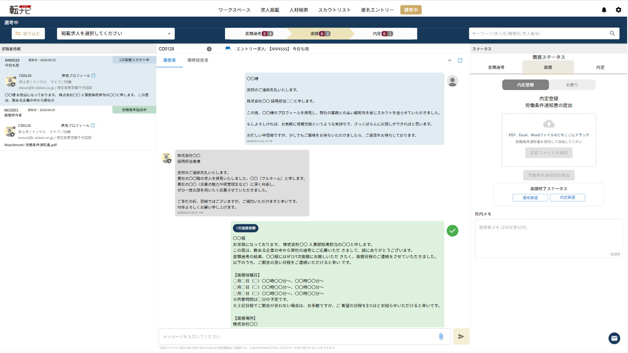The image size is (628, 353).
Task: Select the 面接 step in progress bar
Action: (x=320, y=34)
